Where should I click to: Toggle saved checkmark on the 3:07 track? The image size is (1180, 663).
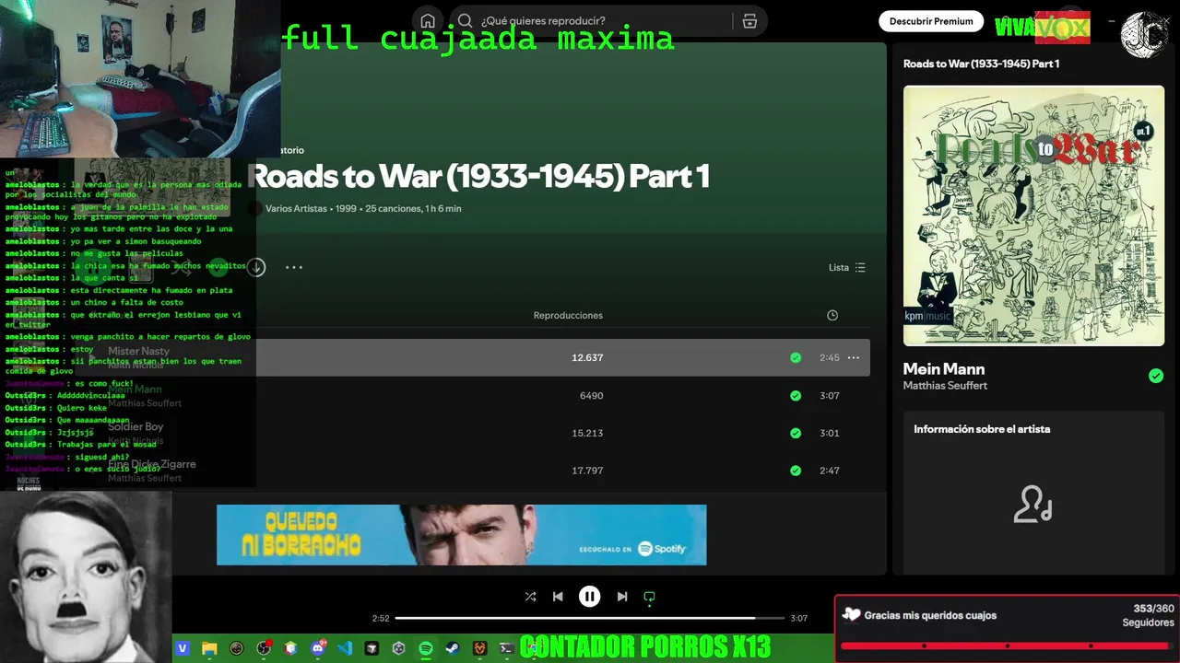(x=796, y=395)
